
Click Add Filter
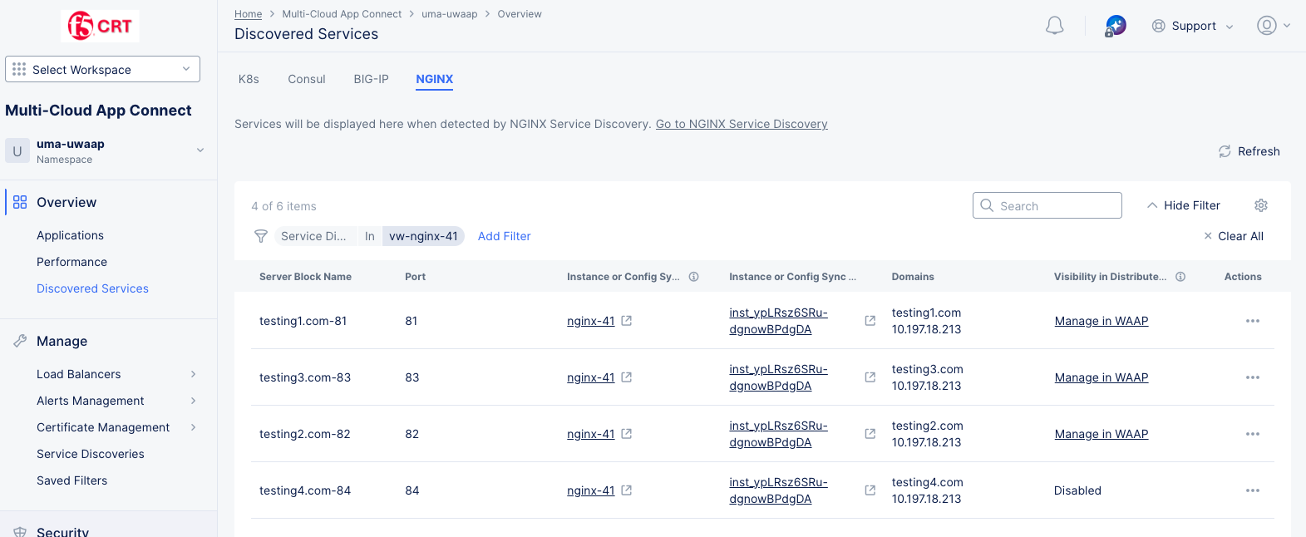click(x=504, y=236)
